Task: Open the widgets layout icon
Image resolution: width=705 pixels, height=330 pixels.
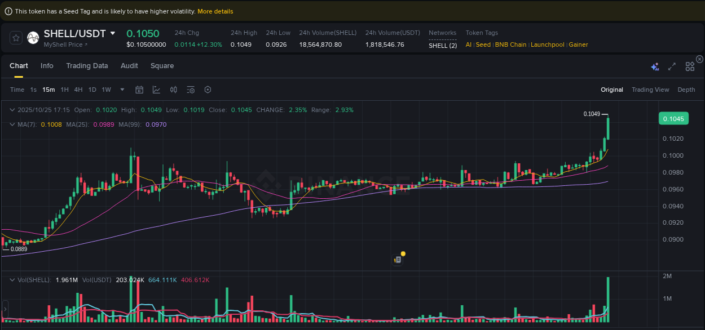Action: pos(690,66)
